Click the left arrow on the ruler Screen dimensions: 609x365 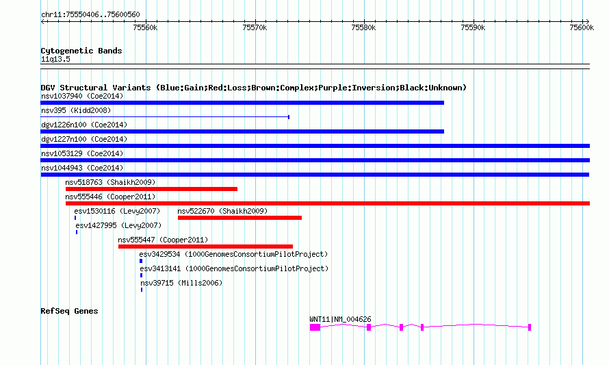tap(43, 22)
